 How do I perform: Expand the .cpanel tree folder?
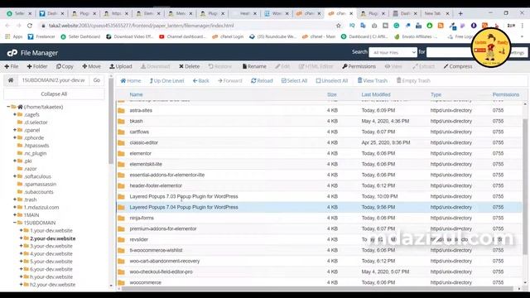(15, 130)
